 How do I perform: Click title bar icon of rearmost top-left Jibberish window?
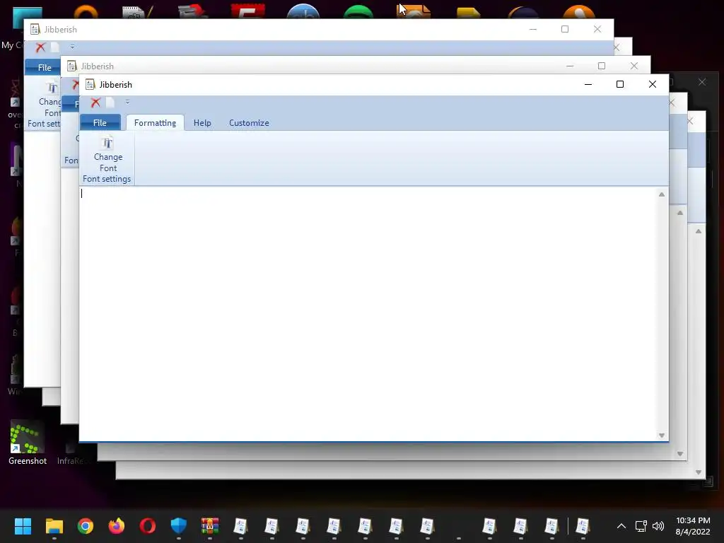pos(35,30)
